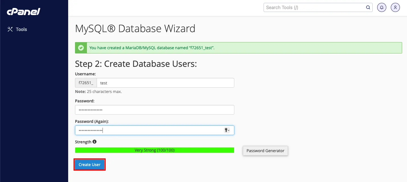Click the search magnifier icon
407x182 pixels.
pyautogui.click(x=368, y=7)
